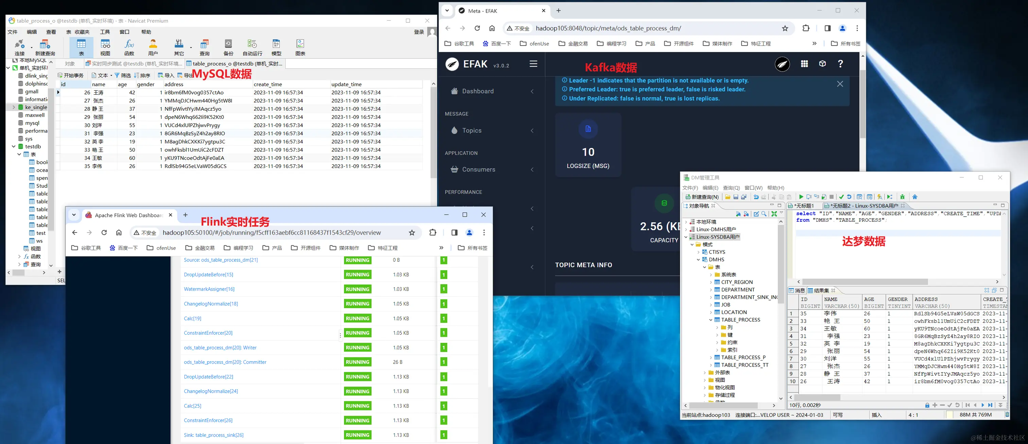Expand the EFAK Topics menu chevron
Image resolution: width=1028 pixels, height=444 pixels.
pos(532,131)
